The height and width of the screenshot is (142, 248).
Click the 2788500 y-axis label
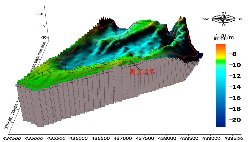[x=7, y=122]
